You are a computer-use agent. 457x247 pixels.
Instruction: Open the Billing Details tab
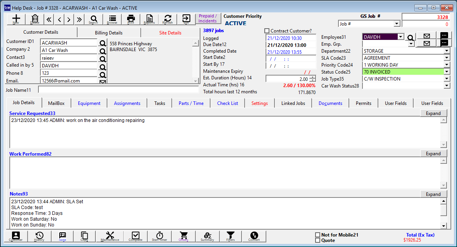[109, 33]
